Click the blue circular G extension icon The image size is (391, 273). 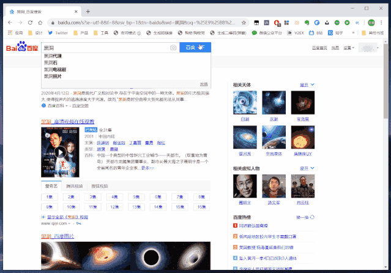[317, 23]
